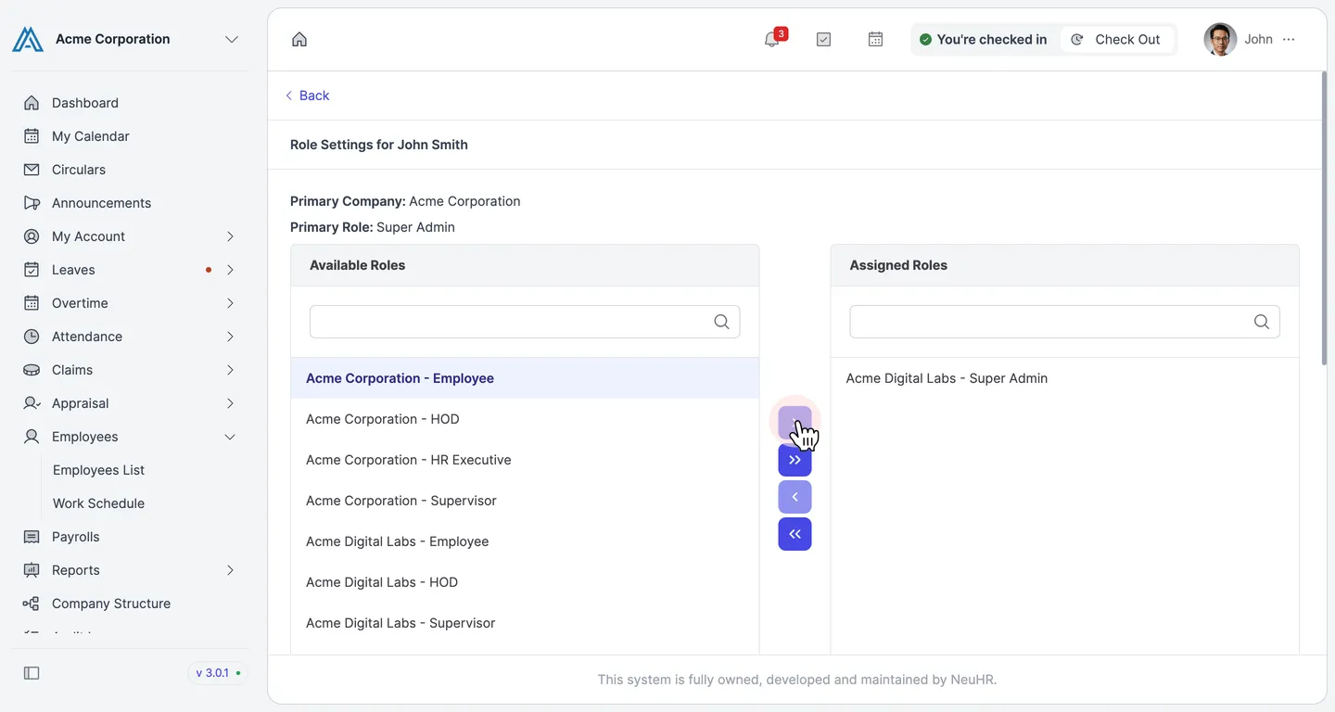Screen dimensions: 1335x712
Task: Click the Employees person icon
Action: pyautogui.click(x=32, y=437)
